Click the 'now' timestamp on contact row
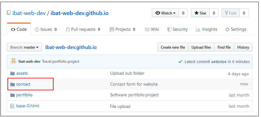Image resolution: width=261 pixels, height=117 pixels. pos(244,84)
